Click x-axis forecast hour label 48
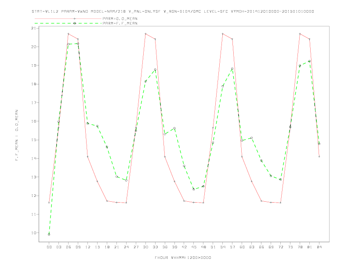The image size is (348, 269). tap(203, 247)
